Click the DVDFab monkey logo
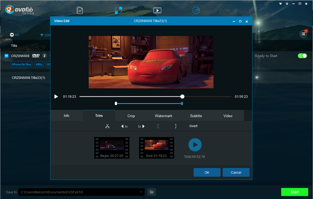 coord(9,9)
